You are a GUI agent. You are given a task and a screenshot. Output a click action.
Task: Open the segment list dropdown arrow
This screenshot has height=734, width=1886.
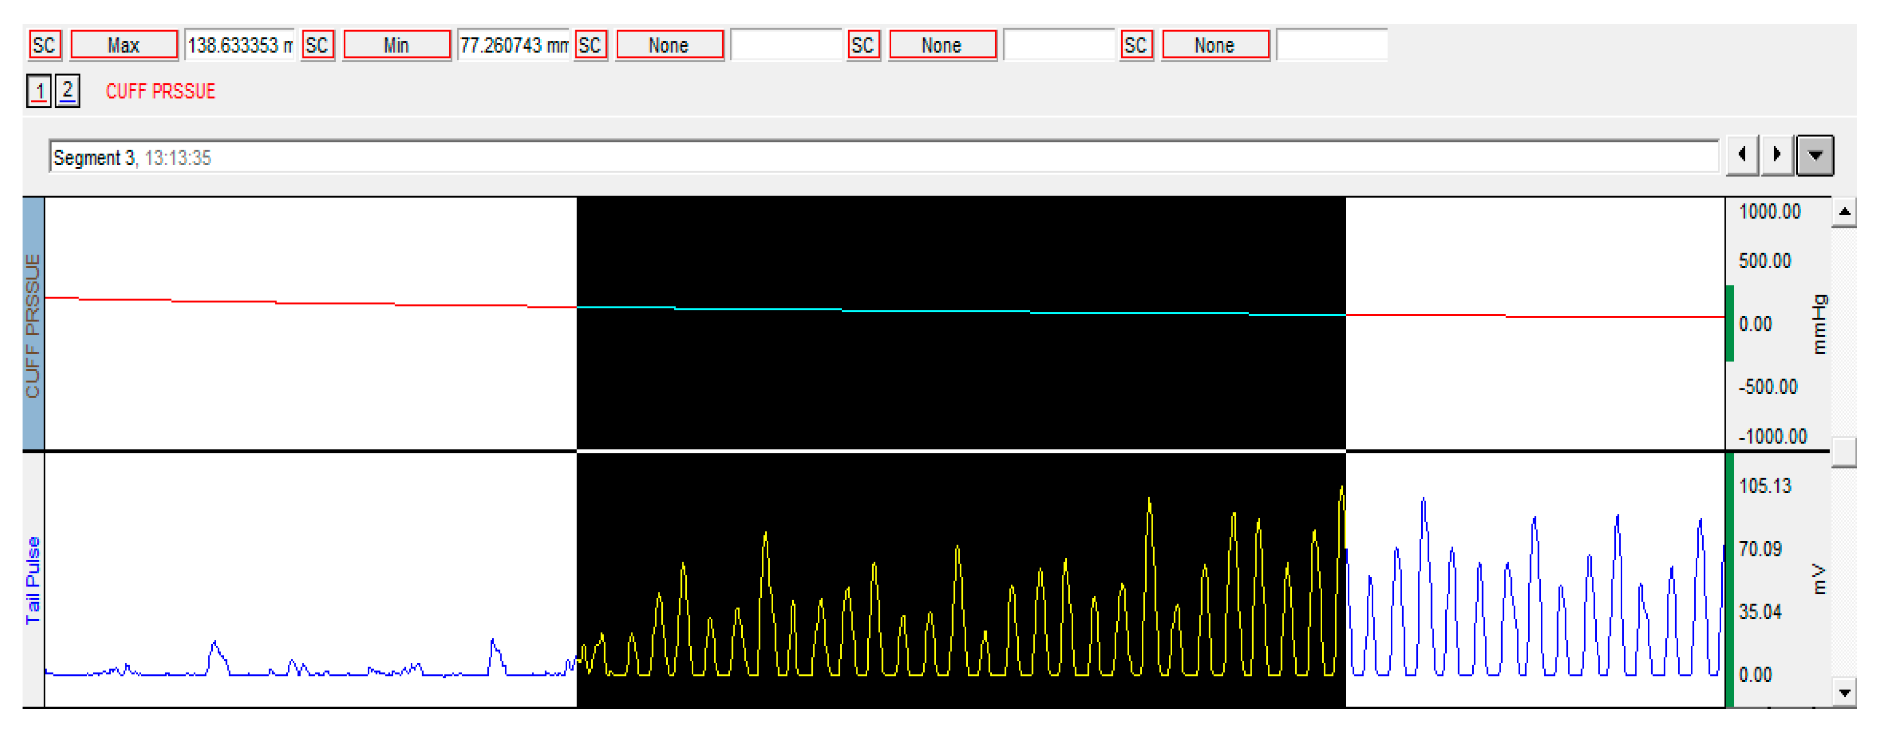point(1816,155)
